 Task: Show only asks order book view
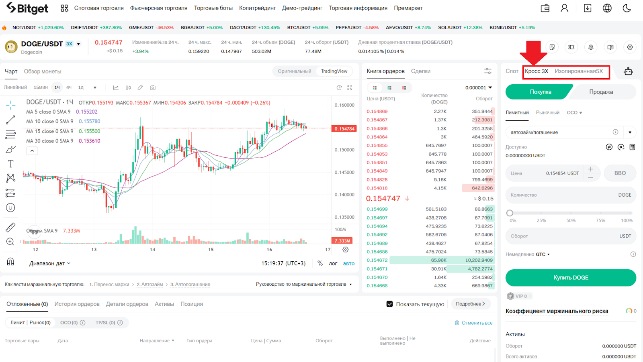point(404,87)
